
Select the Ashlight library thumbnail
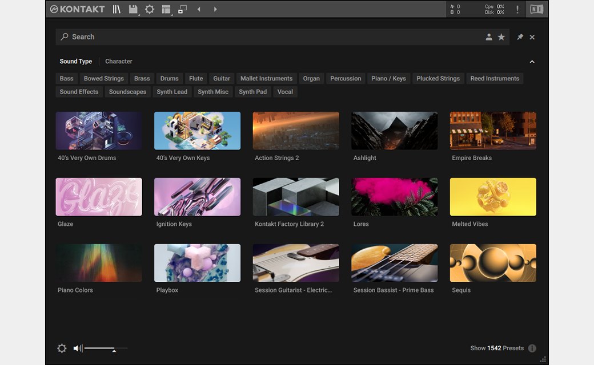pos(394,131)
